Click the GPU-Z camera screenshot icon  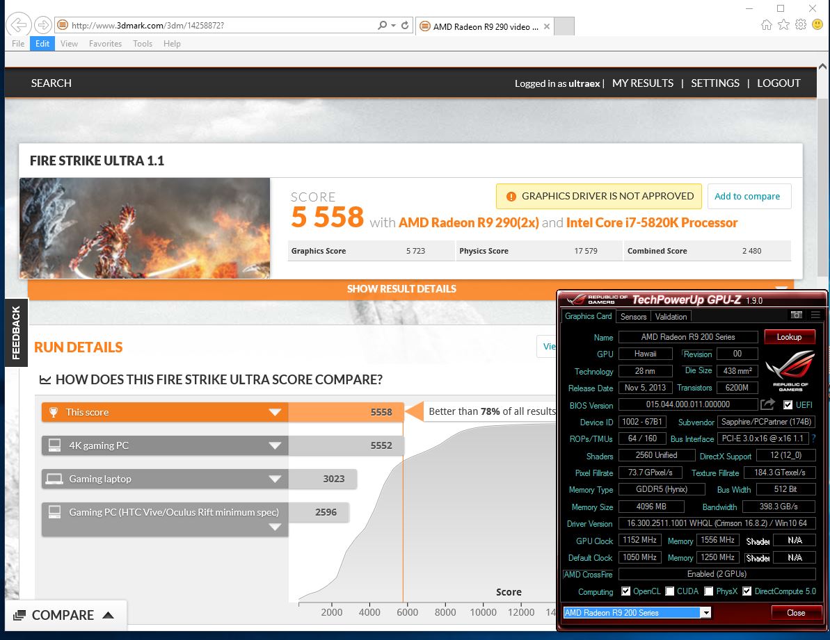pos(796,315)
